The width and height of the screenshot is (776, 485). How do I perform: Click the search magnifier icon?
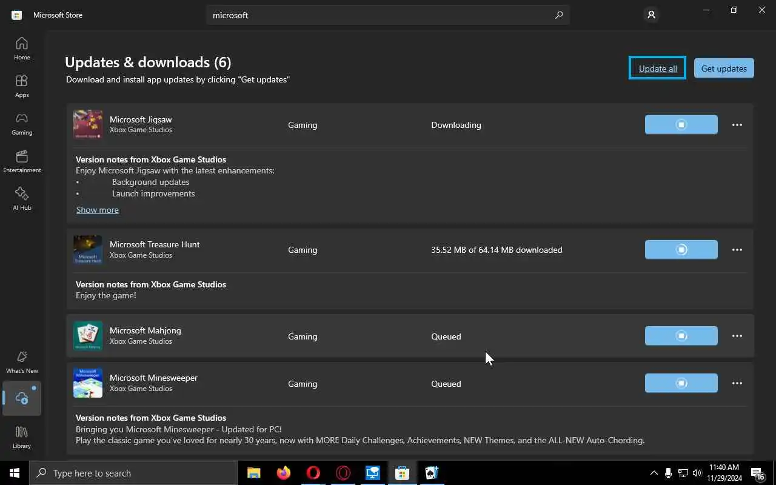point(559,15)
